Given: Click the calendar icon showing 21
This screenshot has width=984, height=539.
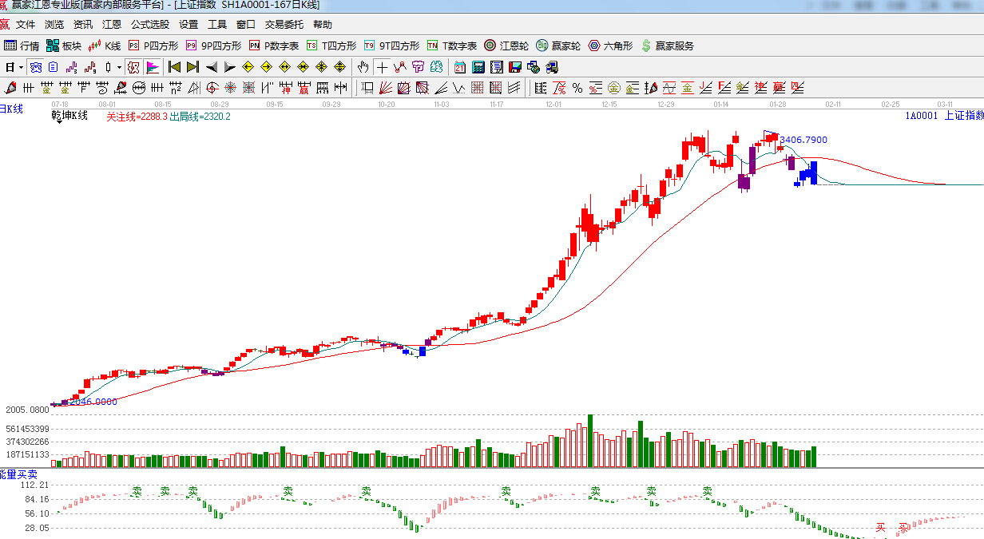Looking at the screenshot, I should coord(460,67).
